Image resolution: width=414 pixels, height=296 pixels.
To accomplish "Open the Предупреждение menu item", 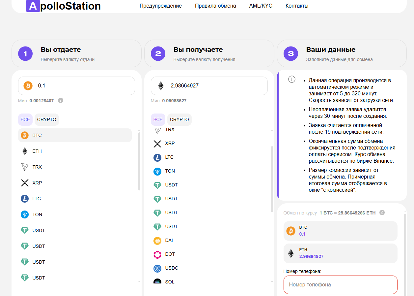I will click(x=160, y=6).
